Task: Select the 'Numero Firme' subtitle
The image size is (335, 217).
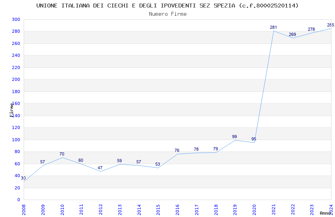Action: coord(168,14)
